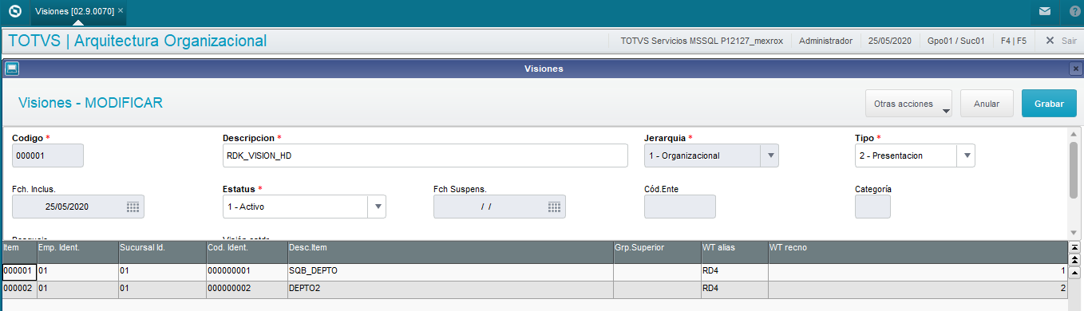Image resolution: width=1084 pixels, height=311 pixels.
Task: Click the 25/05/2020 date in header
Action: point(890,41)
